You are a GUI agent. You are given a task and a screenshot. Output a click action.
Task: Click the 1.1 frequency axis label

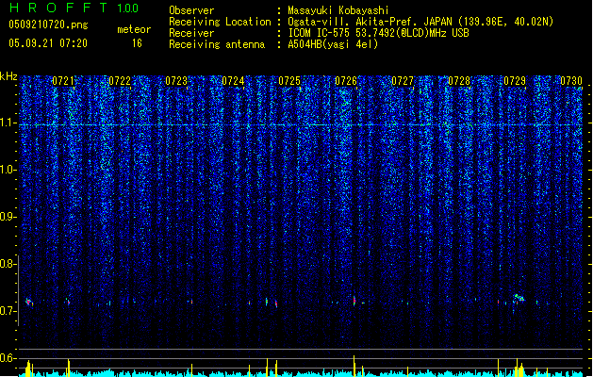click(8, 123)
